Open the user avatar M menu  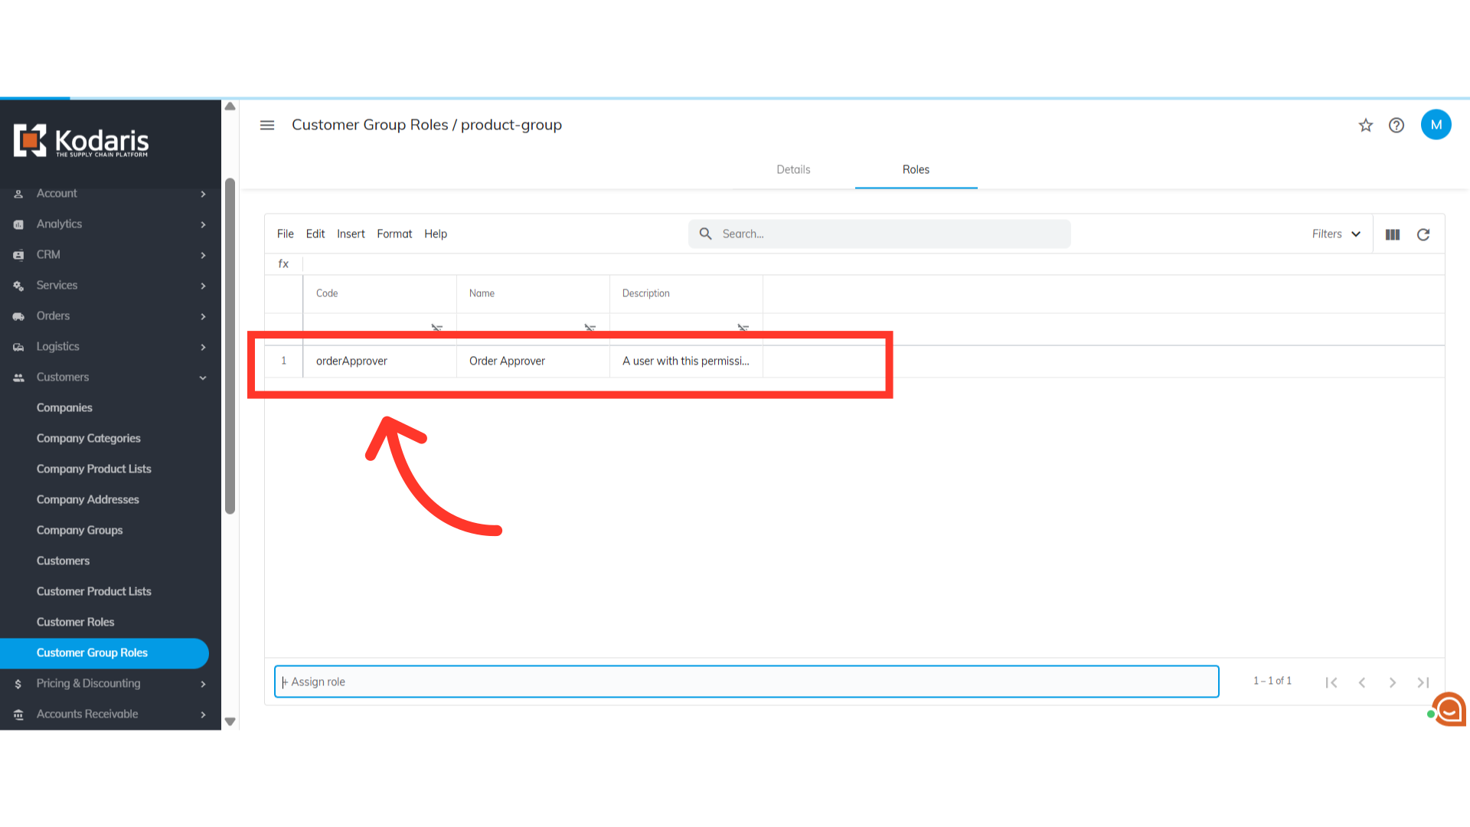[1436, 125]
